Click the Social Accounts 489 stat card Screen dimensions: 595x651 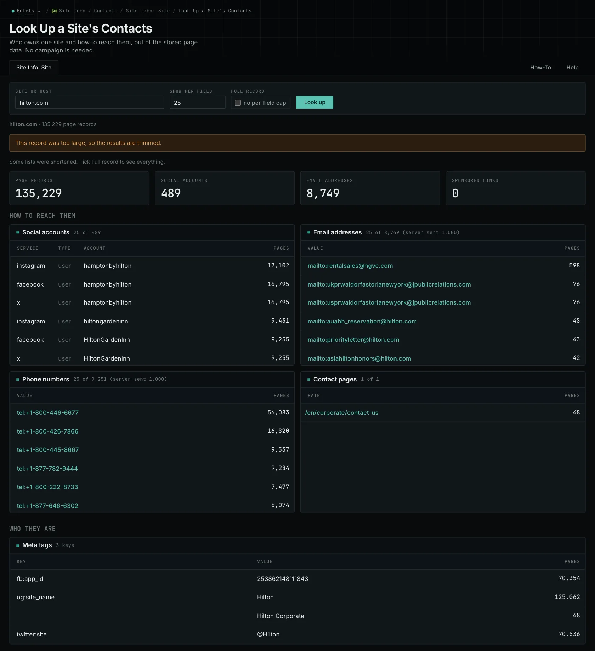(x=225, y=188)
